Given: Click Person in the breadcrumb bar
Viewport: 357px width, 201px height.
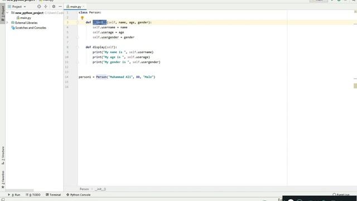Looking at the screenshot, I should pos(84,189).
